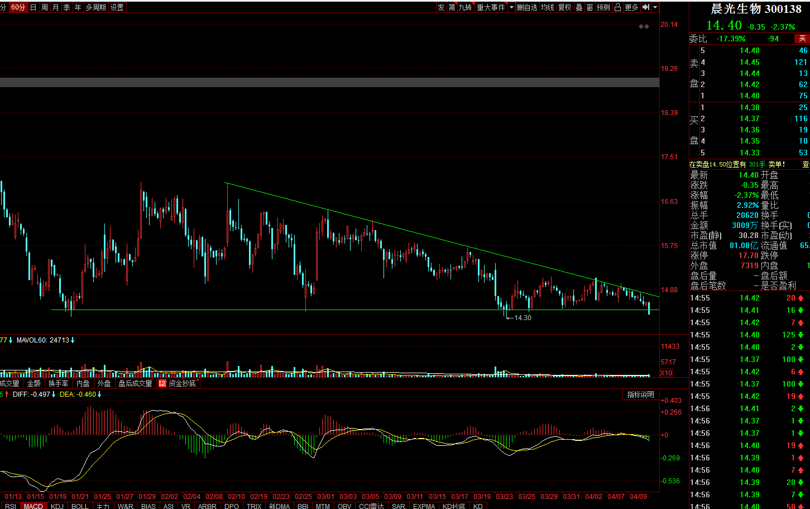Switch to the 月 monthly period
The width and height of the screenshot is (810, 509).
[56, 7]
